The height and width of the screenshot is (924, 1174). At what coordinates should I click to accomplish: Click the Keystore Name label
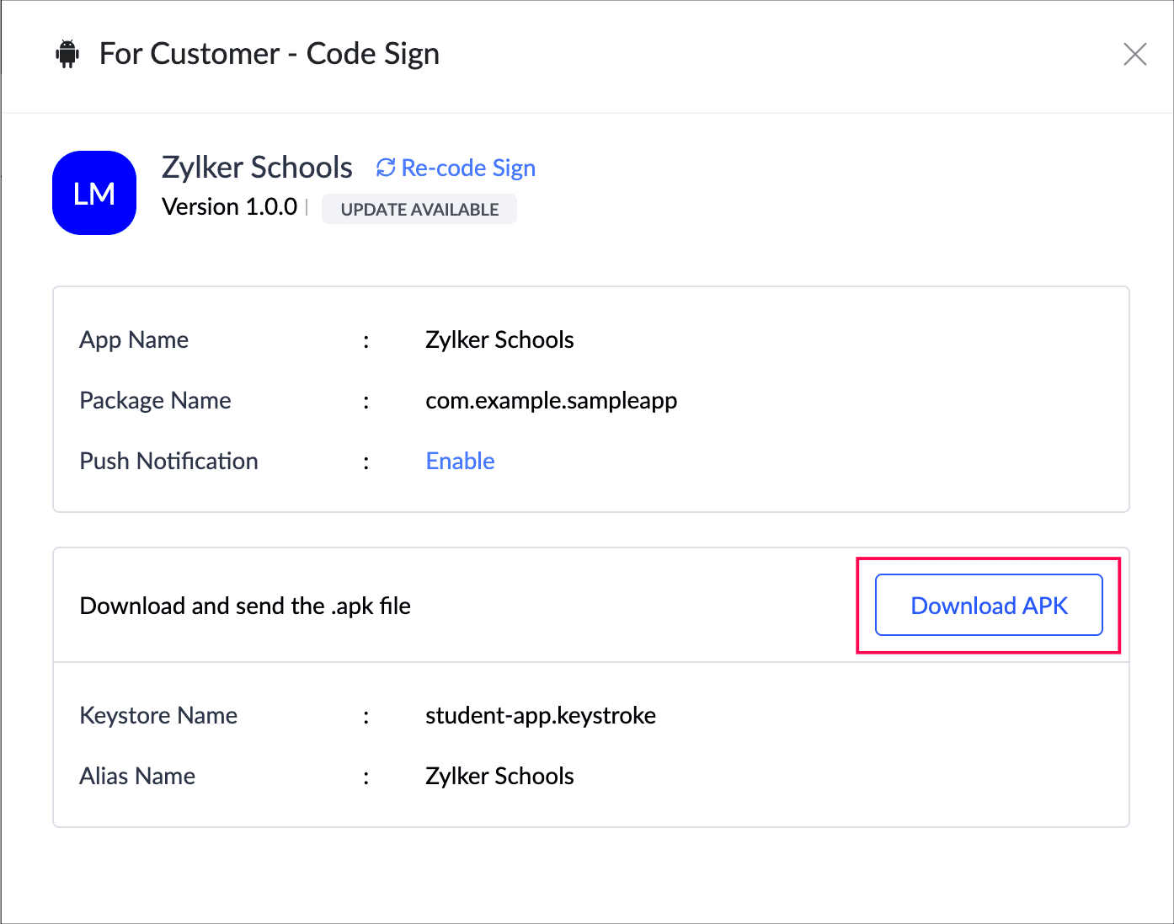pos(158,715)
